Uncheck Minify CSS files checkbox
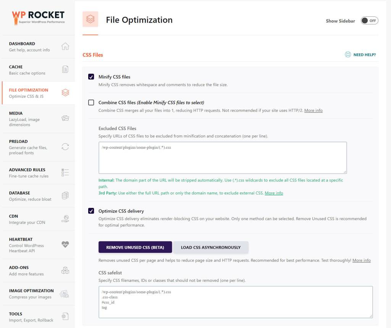 point(91,77)
